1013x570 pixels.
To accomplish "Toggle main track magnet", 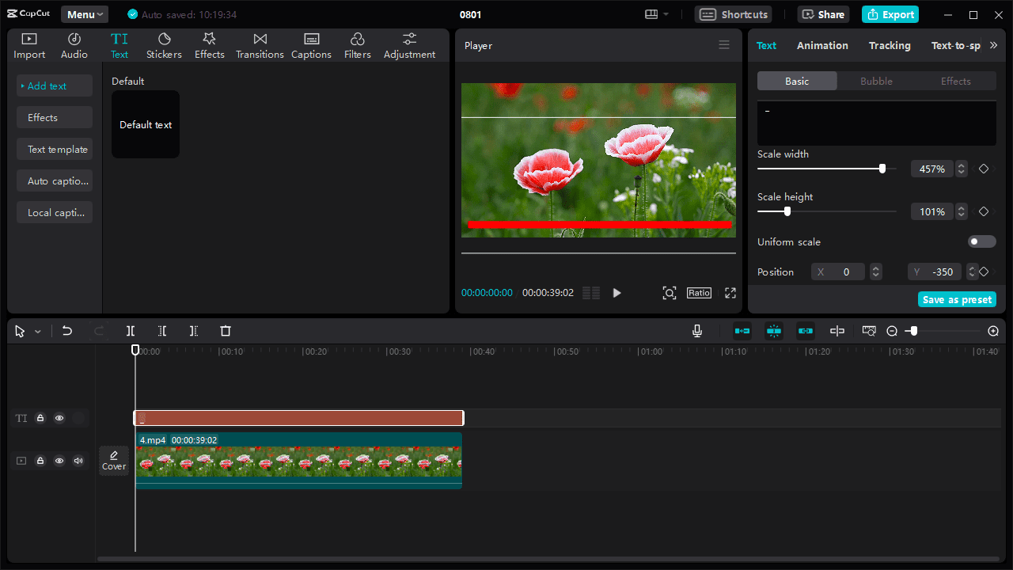I will coord(742,331).
